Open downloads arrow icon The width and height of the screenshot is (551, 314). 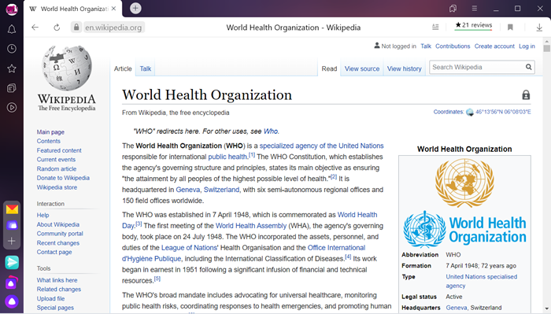point(539,28)
